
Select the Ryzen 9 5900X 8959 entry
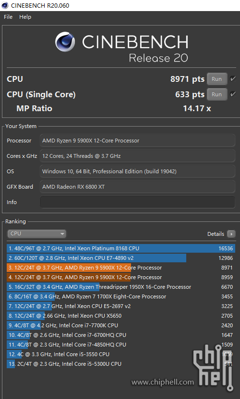[x=121, y=277]
